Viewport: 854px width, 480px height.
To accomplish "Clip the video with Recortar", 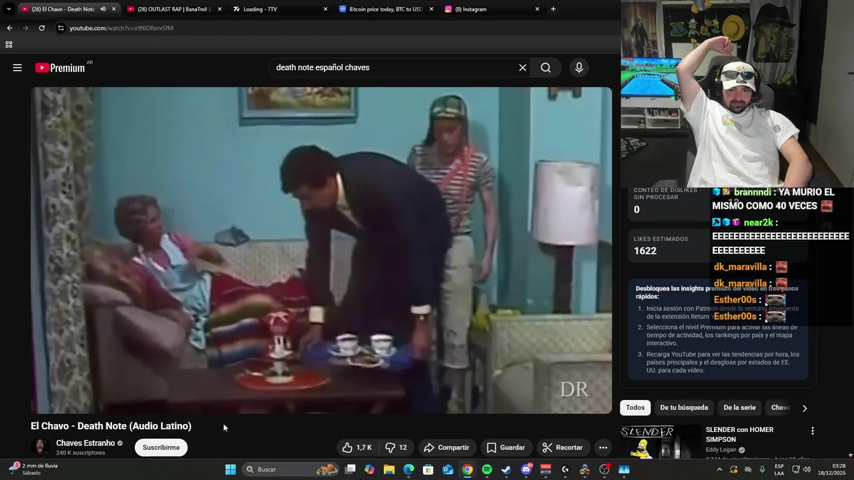I will point(562,447).
